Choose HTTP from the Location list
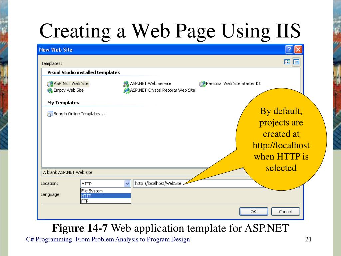 pyautogui.click(x=106, y=196)
